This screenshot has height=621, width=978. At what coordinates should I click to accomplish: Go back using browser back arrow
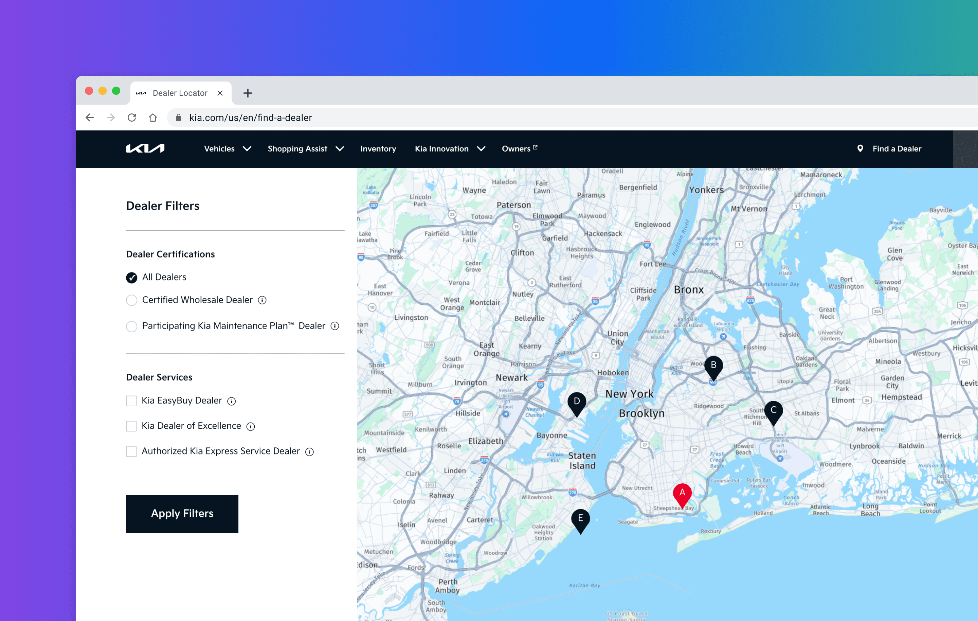(90, 118)
